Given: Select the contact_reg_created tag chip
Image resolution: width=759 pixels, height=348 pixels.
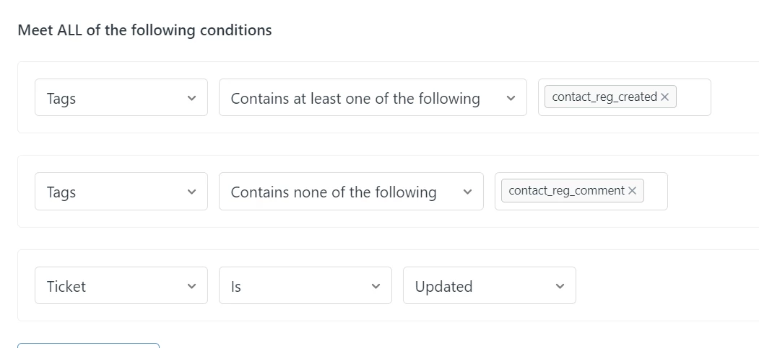Looking at the screenshot, I should pyautogui.click(x=604, y=97).
